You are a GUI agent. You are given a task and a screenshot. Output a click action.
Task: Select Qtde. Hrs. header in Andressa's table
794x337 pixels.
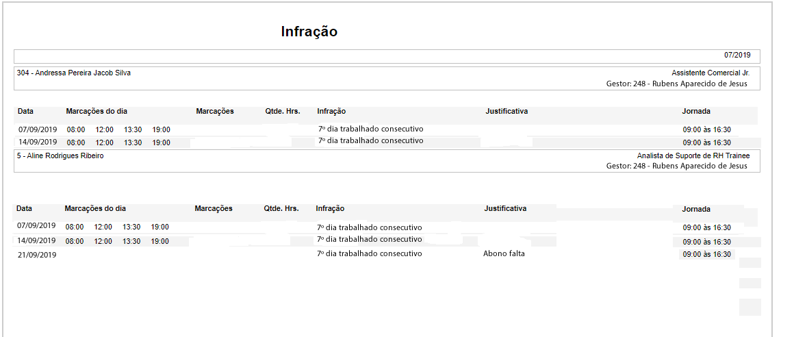pos(282,111)
